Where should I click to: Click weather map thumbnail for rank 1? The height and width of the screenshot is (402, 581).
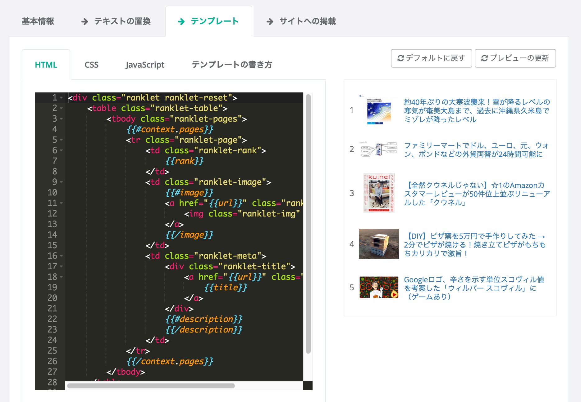[379, 110]
